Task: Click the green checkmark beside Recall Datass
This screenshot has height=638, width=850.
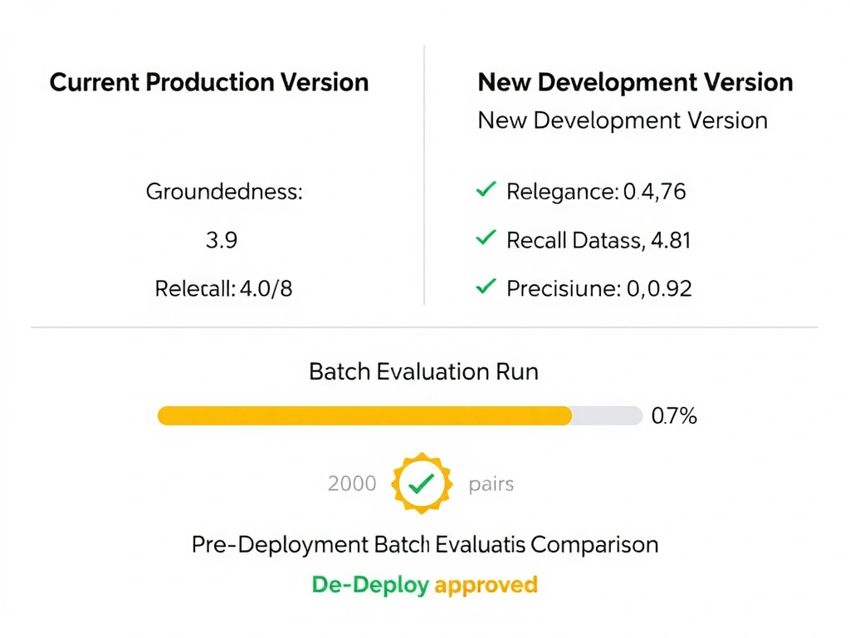Action: (486, 238)
